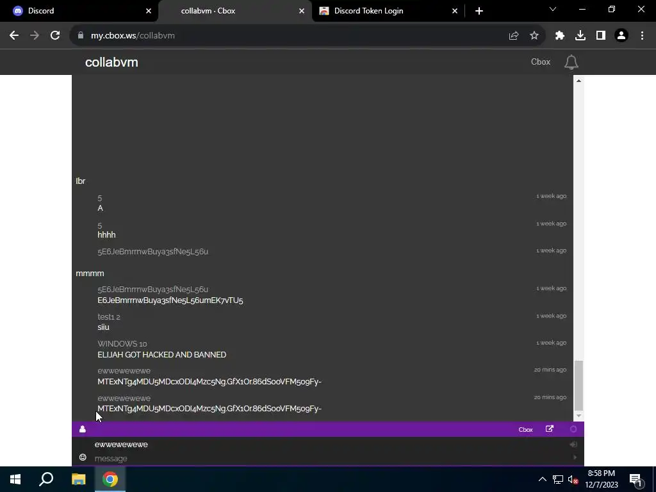The height and width of the screenshot is (492, 656).
Task: Click the user icon in the purple bar
Action: point(83,429)
